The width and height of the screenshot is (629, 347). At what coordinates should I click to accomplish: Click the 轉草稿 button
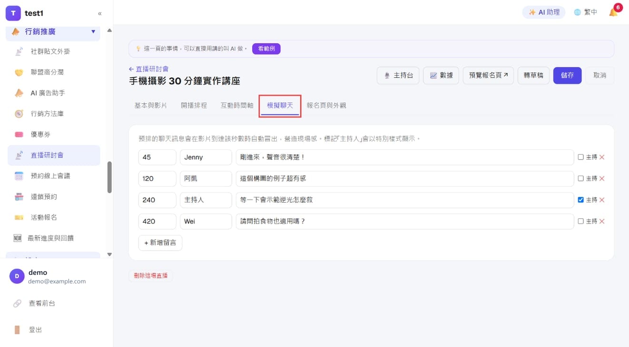[x=533, y=75]
